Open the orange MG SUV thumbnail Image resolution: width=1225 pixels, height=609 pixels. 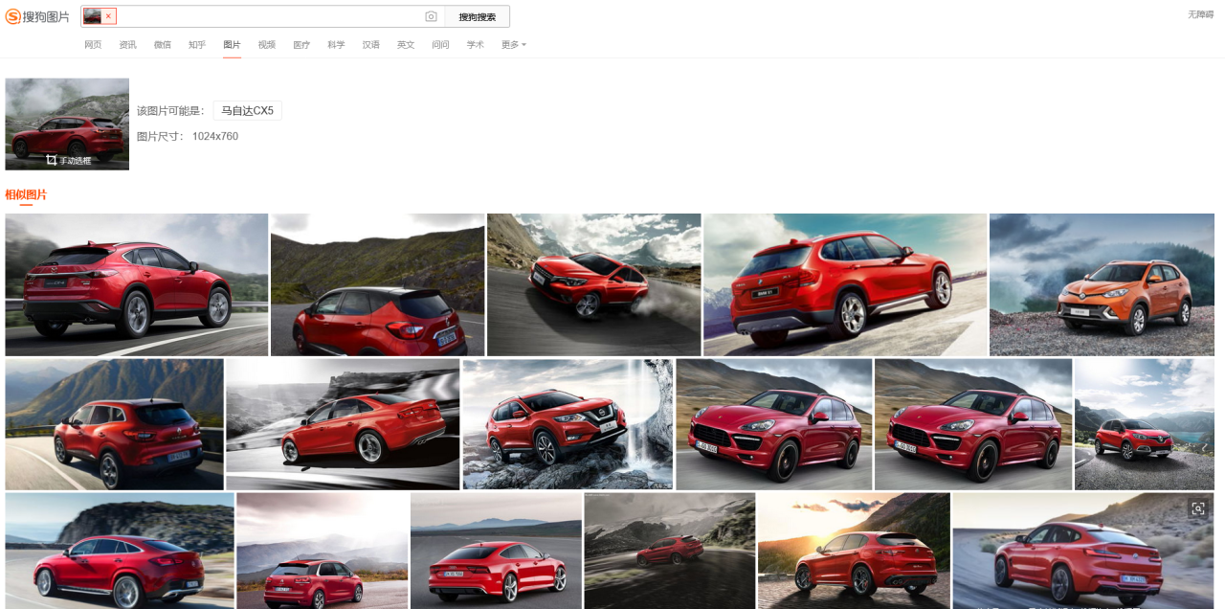pos(1102,284)
